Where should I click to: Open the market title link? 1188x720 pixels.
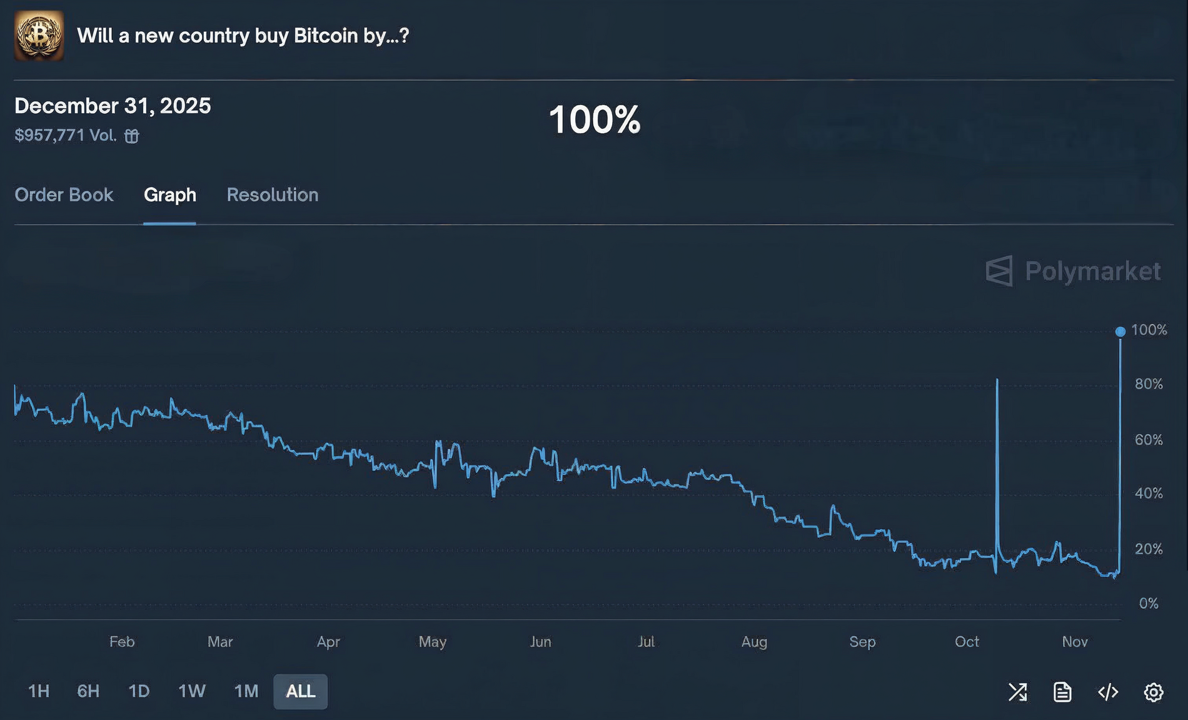pyautogui.click(x=243, y=36)
